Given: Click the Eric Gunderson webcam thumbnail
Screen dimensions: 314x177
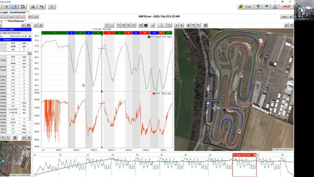Looking at the screenshot, I should [304, 10].
